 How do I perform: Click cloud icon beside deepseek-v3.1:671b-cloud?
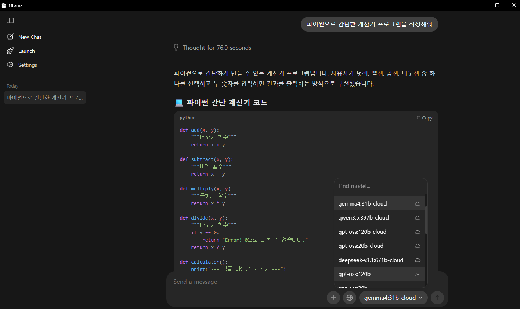(418, 260)
